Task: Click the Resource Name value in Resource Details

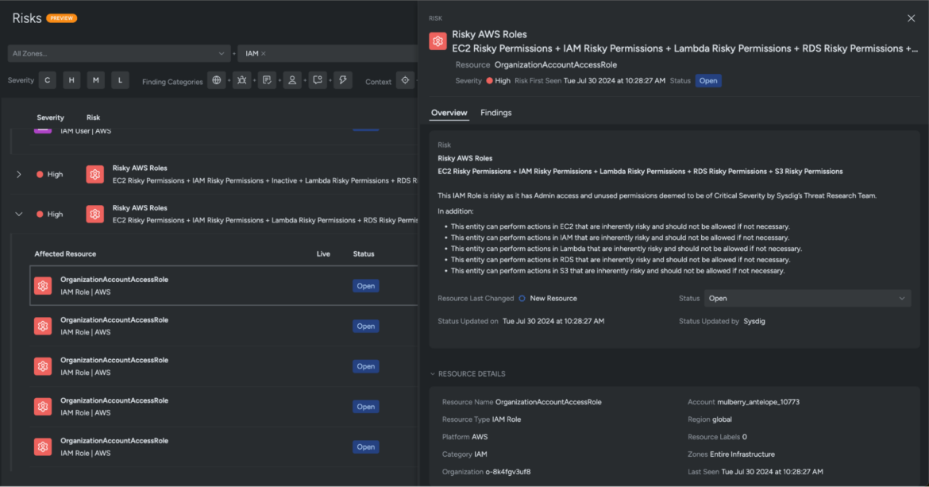Action: click(549, 402)
